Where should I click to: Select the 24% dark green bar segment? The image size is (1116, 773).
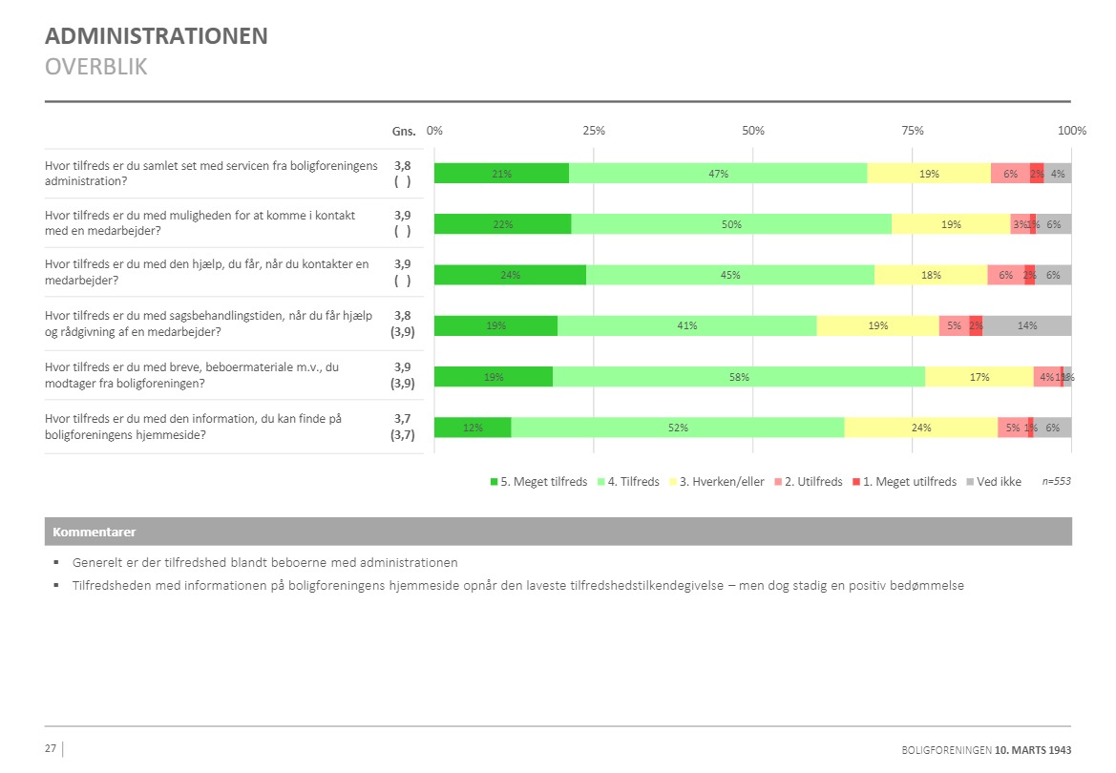[510, 275]
